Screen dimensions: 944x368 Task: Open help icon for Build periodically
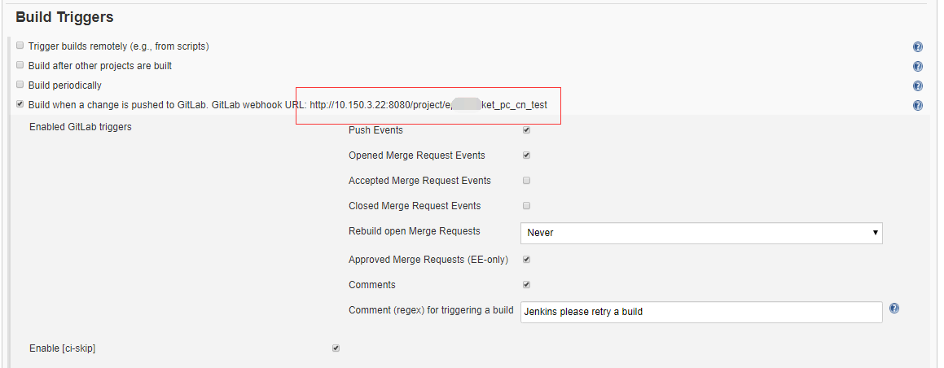pos(918,86)
